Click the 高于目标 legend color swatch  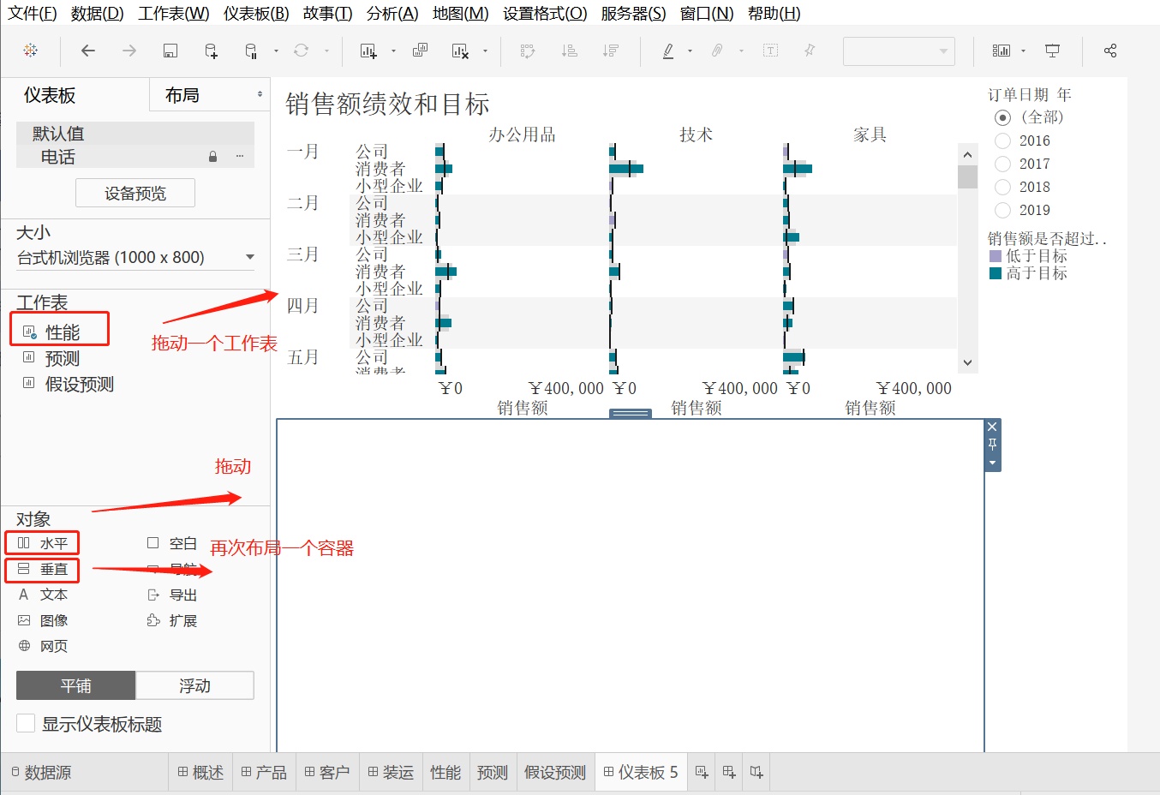coord(996,273)
